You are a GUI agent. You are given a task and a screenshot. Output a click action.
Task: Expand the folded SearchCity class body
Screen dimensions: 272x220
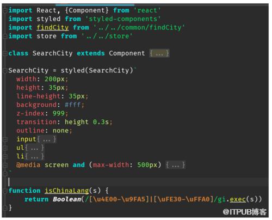coord(159,53)
